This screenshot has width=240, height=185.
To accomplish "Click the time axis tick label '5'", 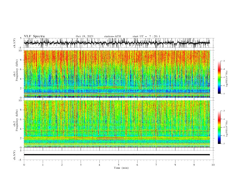I will coord(118,165).
